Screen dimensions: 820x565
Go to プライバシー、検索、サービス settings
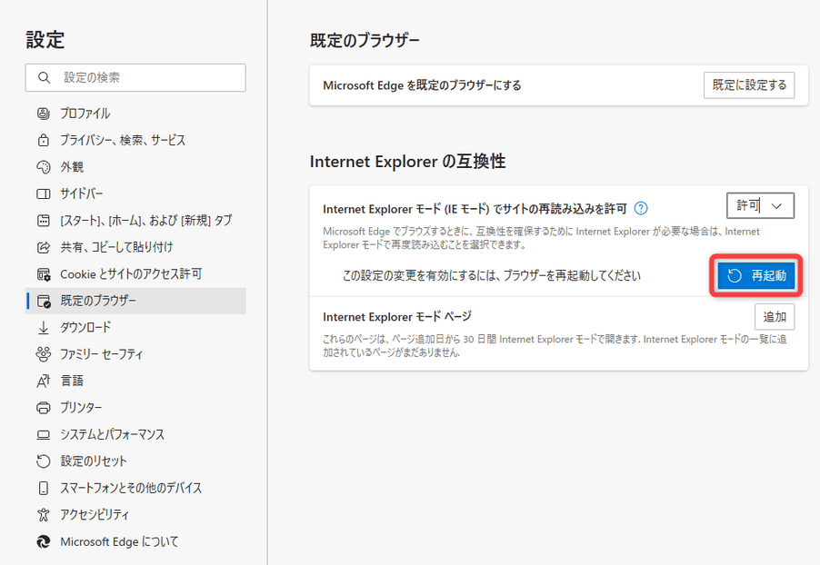pyautogui.click(x=135, y=140)
